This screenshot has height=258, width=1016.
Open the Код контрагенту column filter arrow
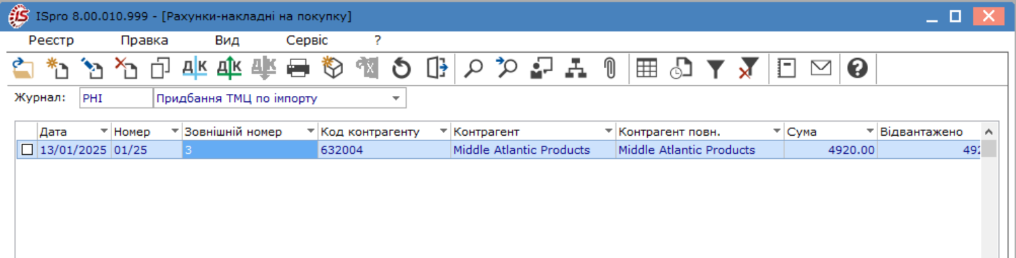[444, 131]
